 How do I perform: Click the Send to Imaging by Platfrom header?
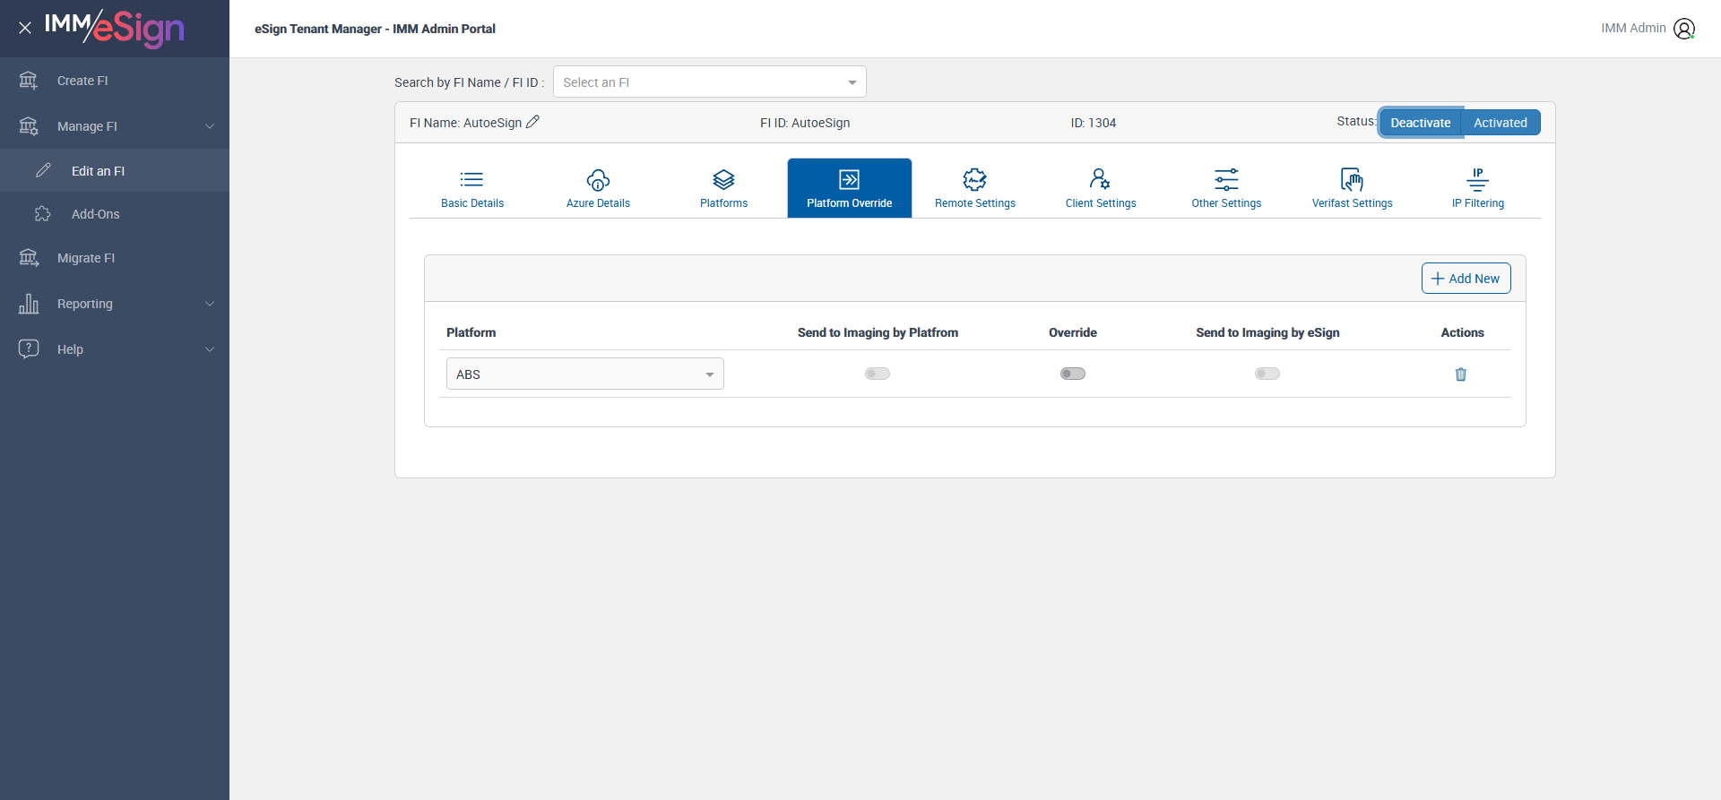878,332
